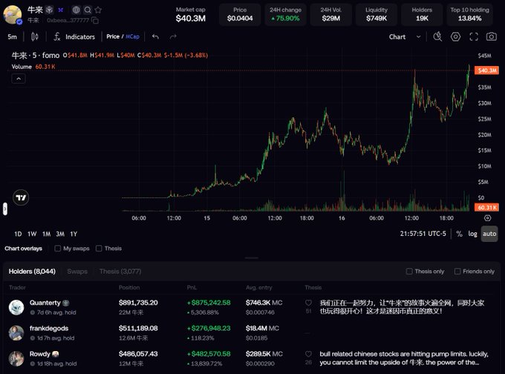Toggle percent scale mode
The width and height of the screenshot is (505, 374).
tap(459, 234)
